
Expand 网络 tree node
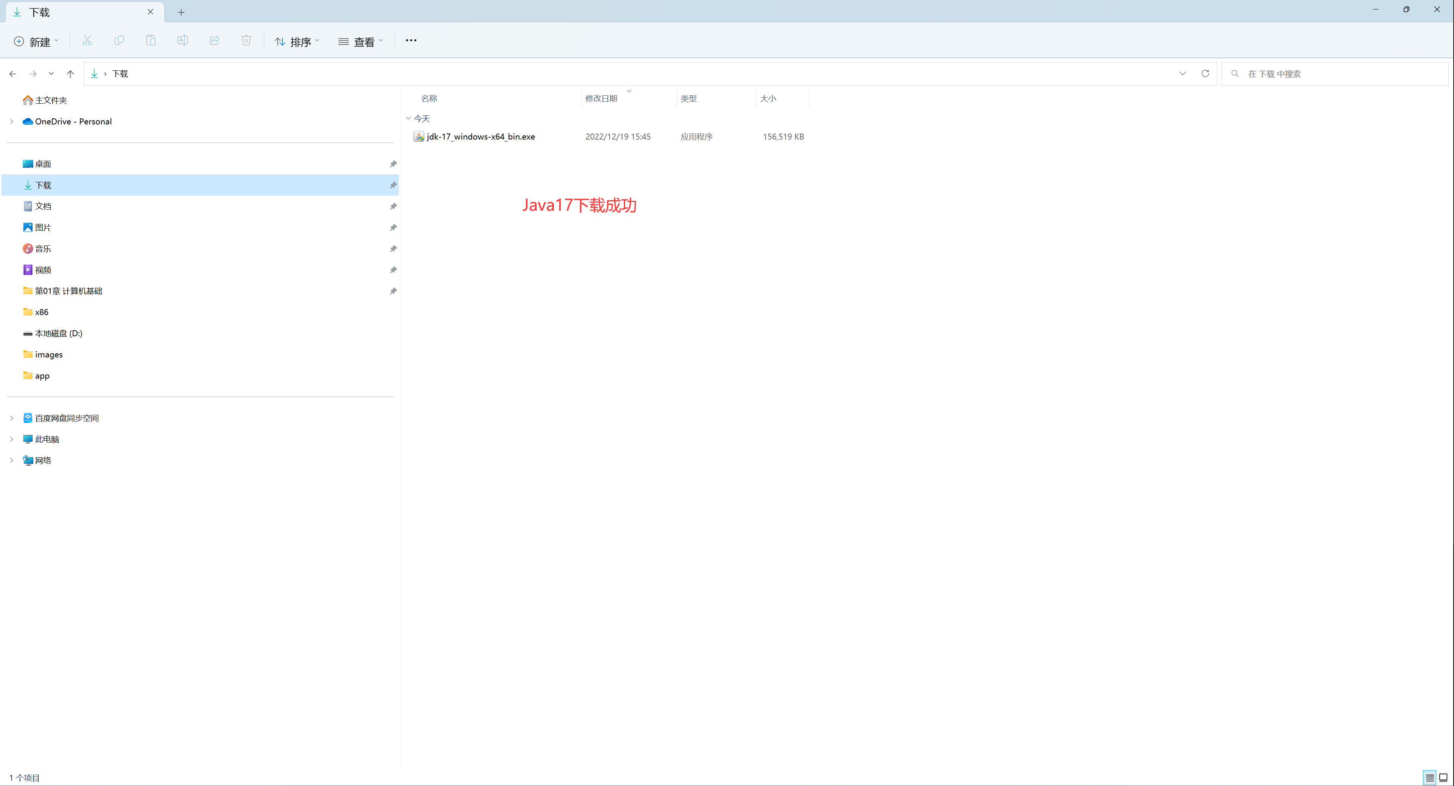[11, 460]
